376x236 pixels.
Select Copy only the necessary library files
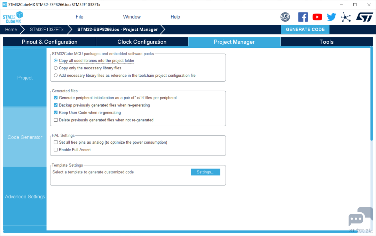[56, 68]
